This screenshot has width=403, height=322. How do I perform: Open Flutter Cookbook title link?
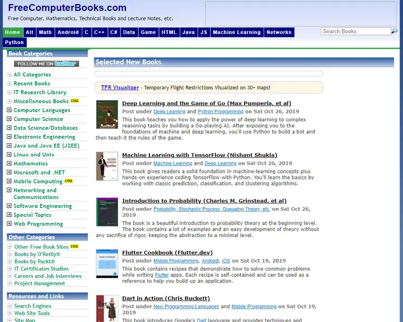(167, 253)
